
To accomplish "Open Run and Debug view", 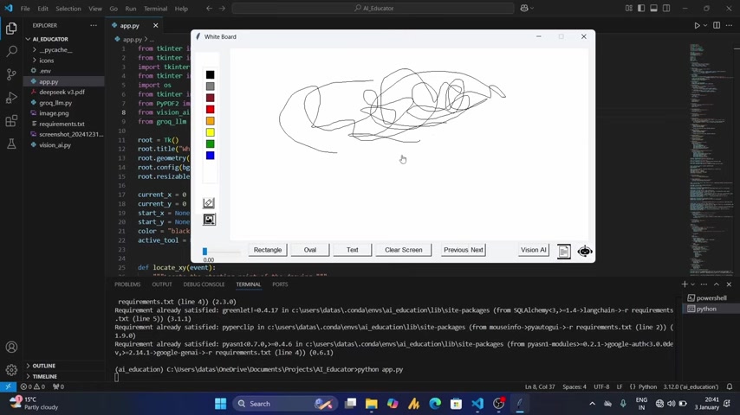I will pos(11,98).
